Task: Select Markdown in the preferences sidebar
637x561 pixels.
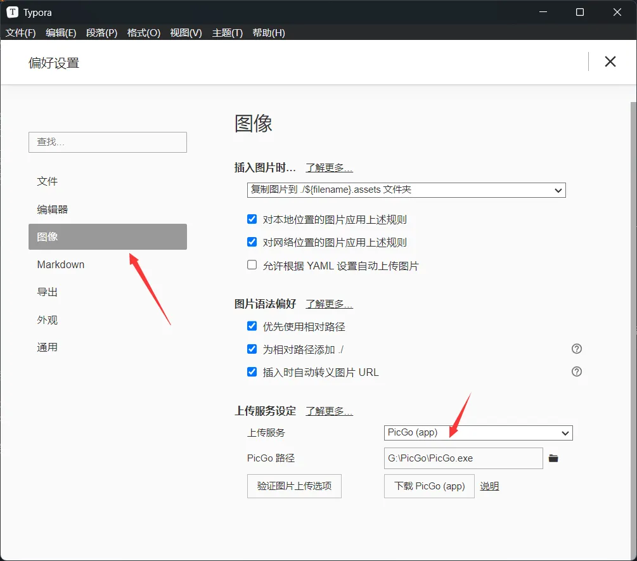Action: [x=108, y=264]
